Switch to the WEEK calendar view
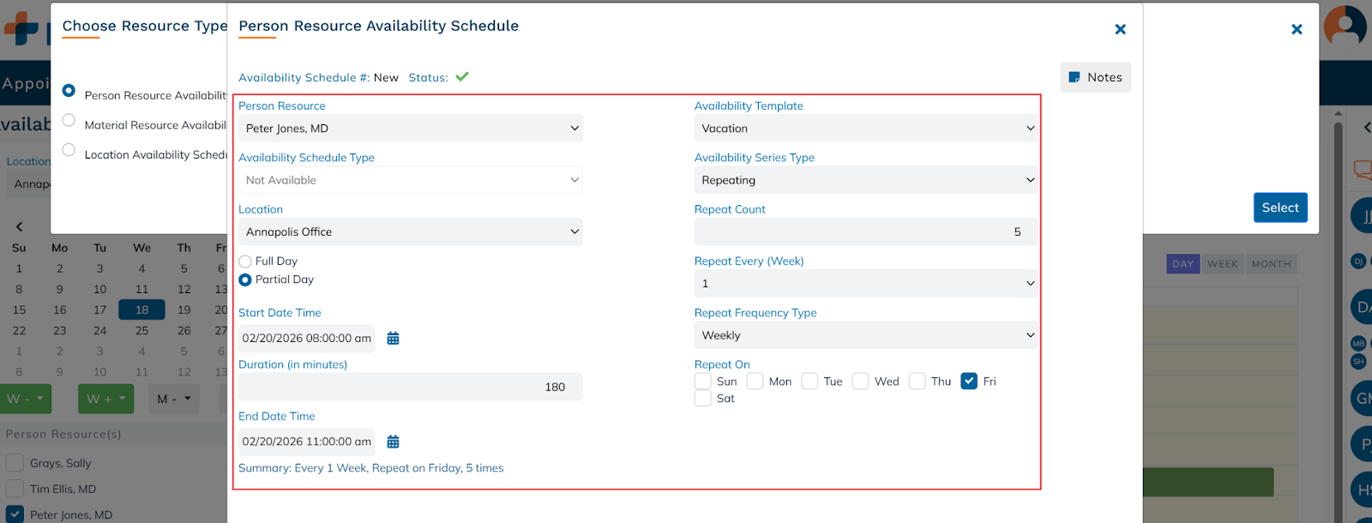Image resolution: width=1372 pixels, height=523 pixels. [x=1222, y=264]
